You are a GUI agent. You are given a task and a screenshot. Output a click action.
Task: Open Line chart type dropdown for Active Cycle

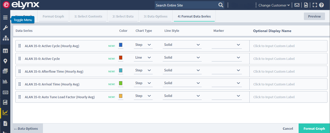(143, 58)
